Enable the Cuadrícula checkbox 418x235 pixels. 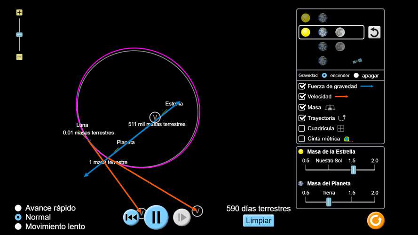[x=302, y=128]
